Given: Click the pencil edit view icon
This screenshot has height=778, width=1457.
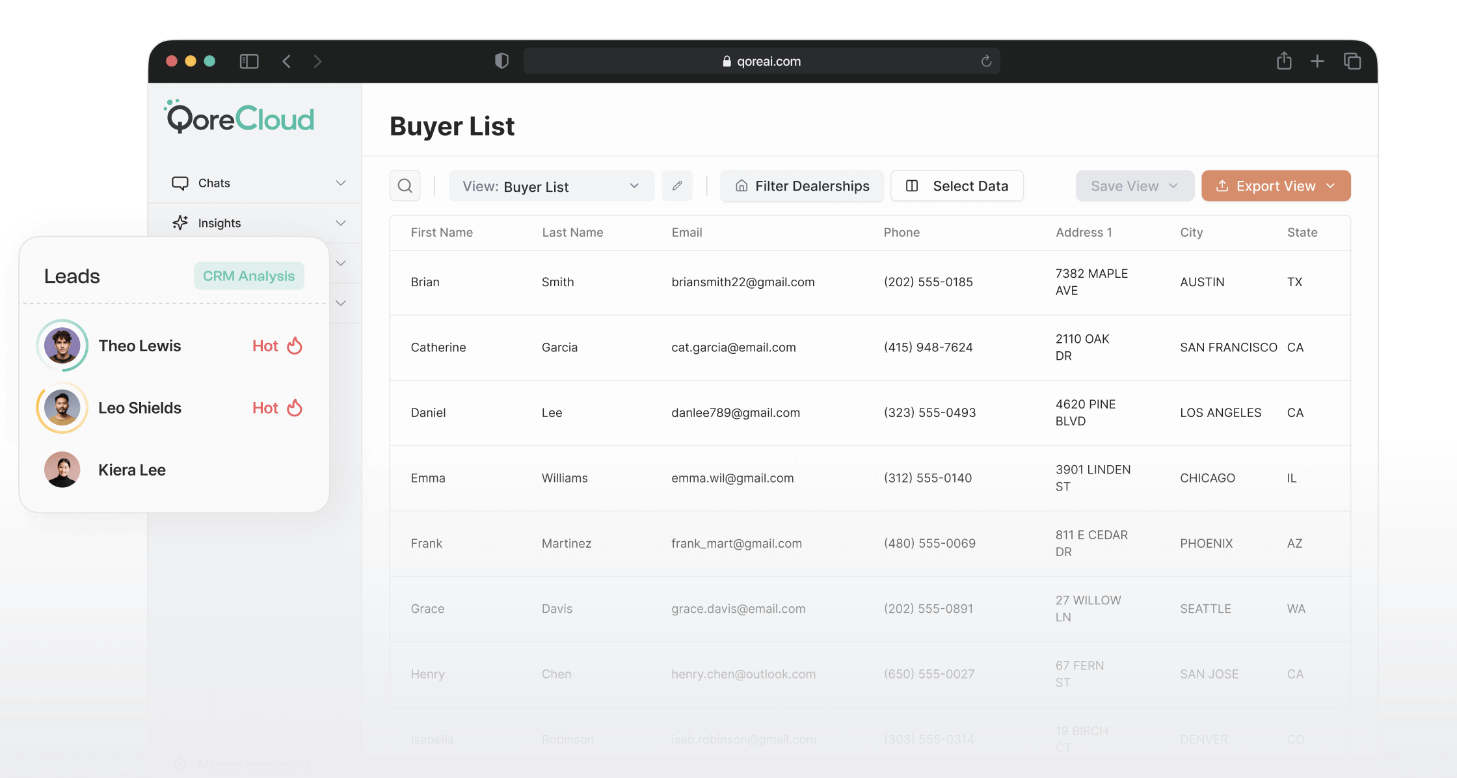Looking at the screenshot, I should [677, 186].
